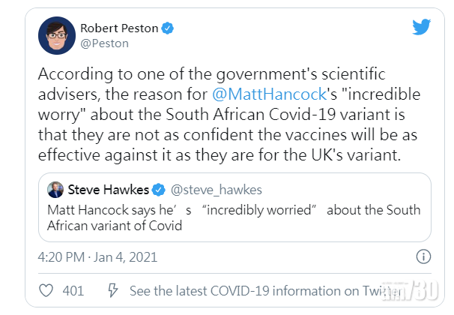Click Robert Peston's verified badge
Viewport: 454px width, 315px height.
point(169,28)
